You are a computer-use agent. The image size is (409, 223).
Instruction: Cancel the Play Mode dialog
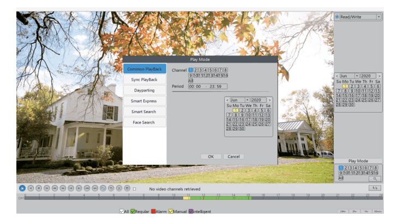[232, 157]
